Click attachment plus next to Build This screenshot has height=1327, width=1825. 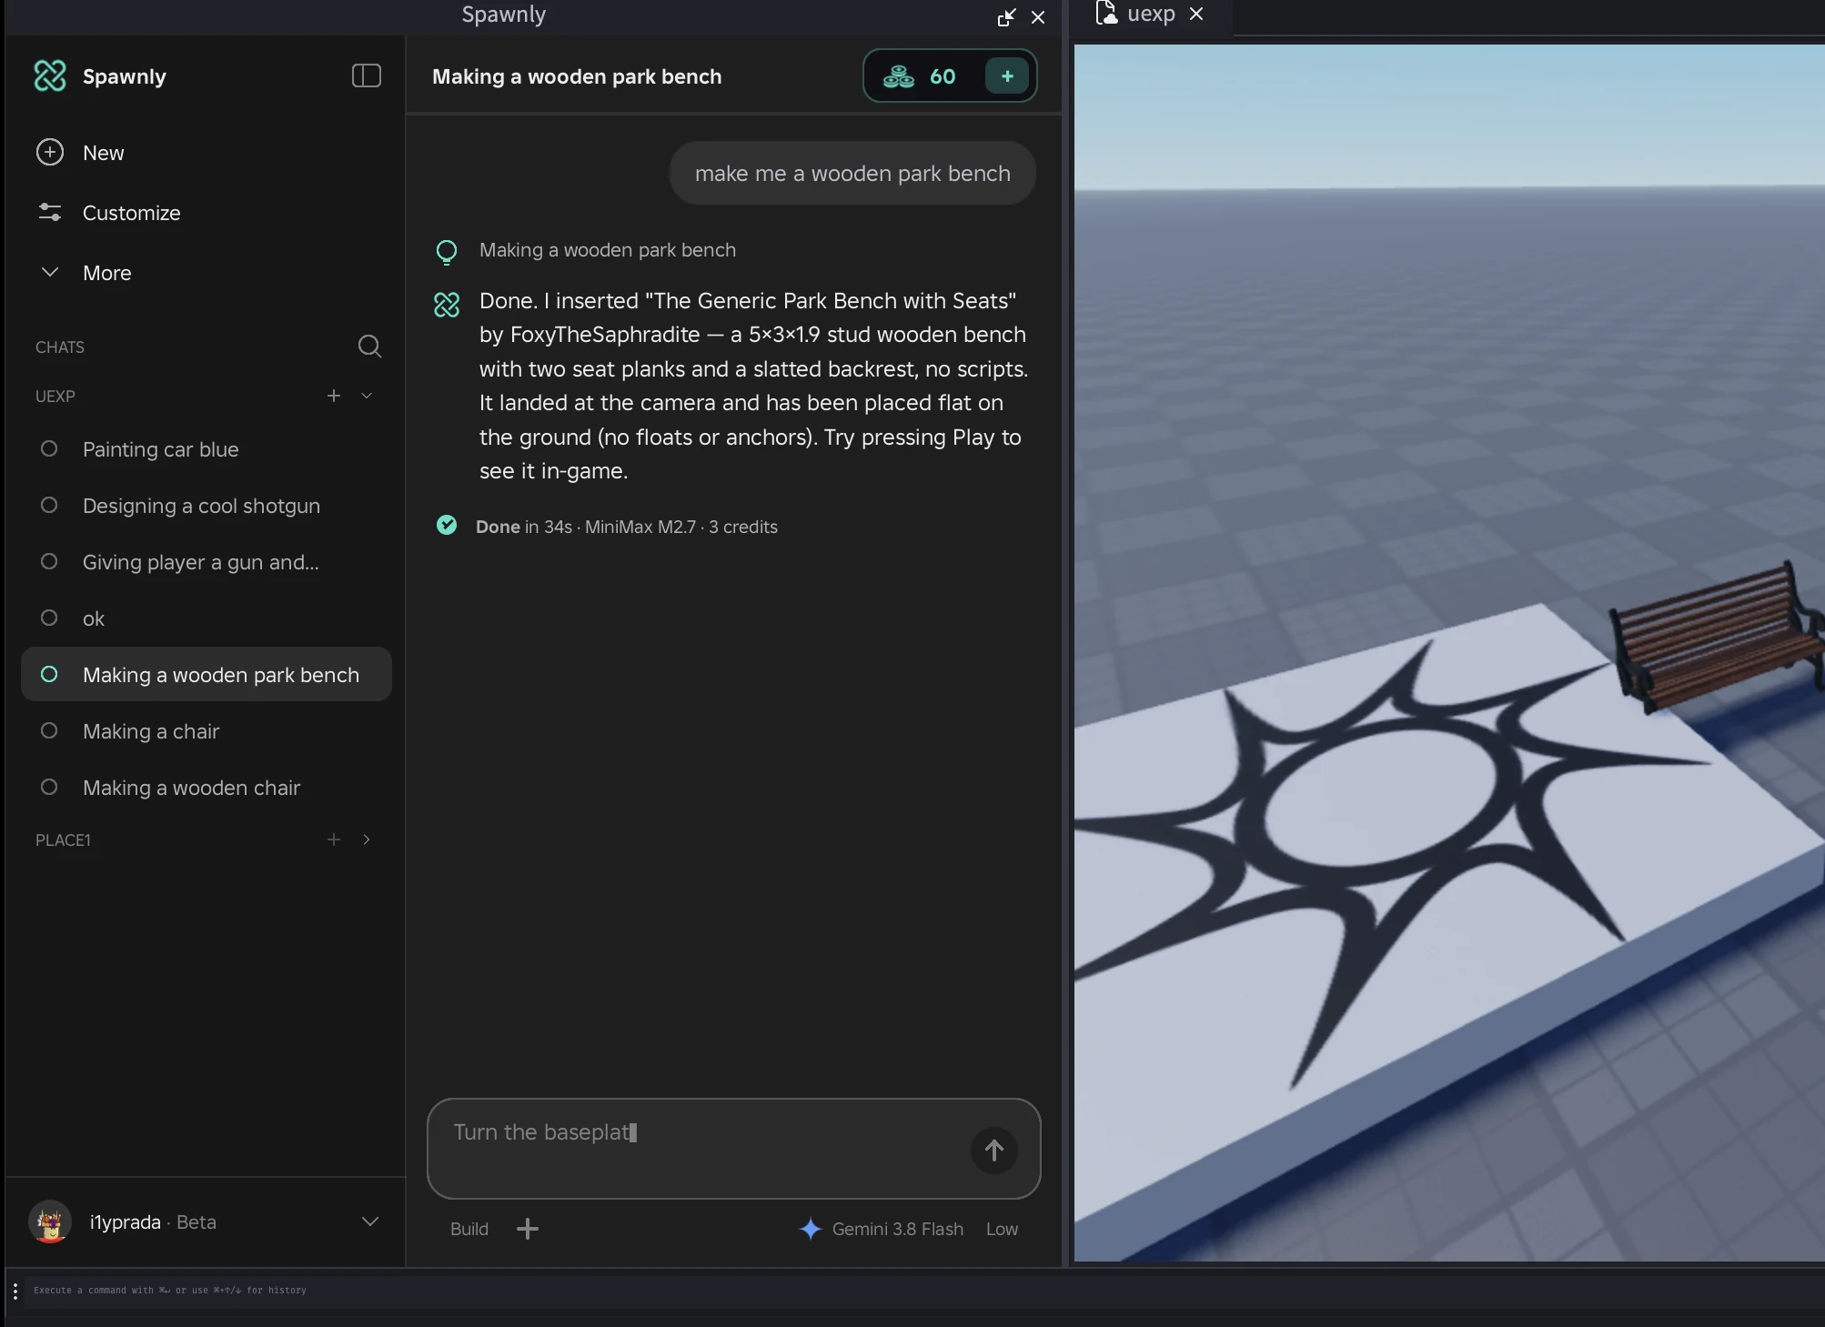528,1229
